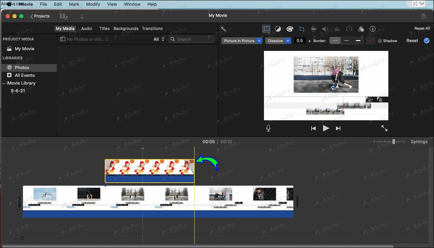Toggle the media browser filmstrip button
434x248 pixels.
[64, 17]
